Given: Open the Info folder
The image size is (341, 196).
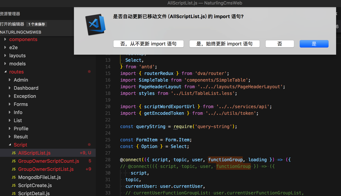Looking at the screenshot, I should coord(18,112).
